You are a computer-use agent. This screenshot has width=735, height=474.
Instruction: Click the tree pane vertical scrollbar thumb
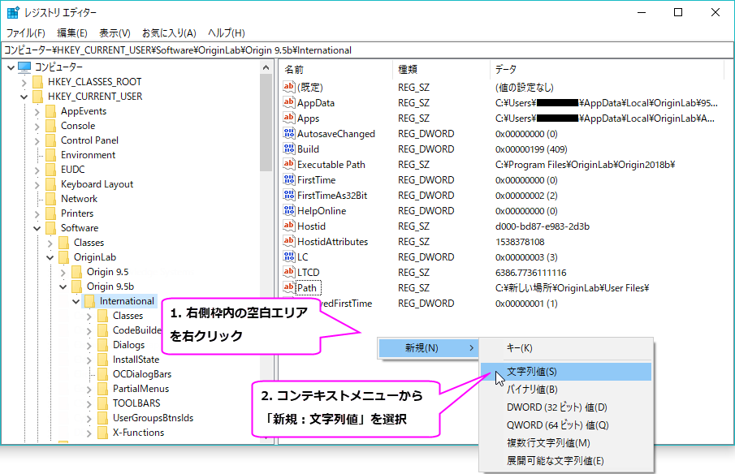(266, 123)
